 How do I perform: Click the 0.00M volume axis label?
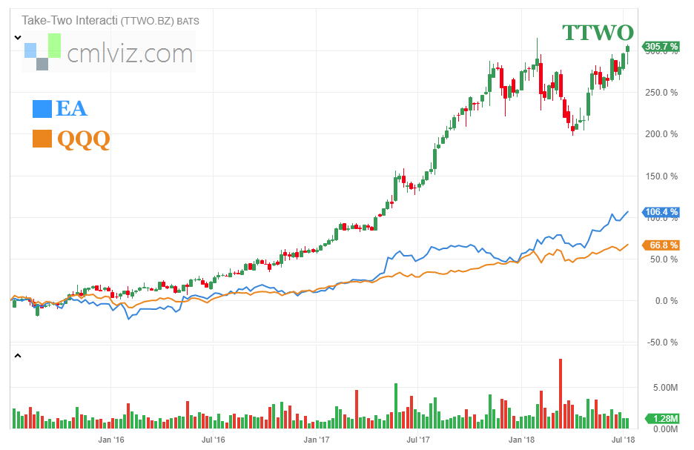click(x=665, y=429)
